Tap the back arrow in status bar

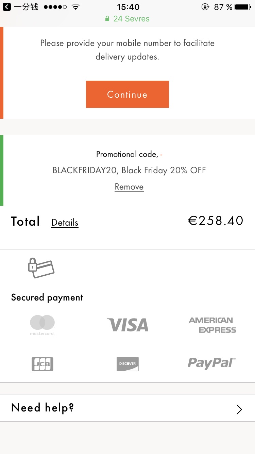[6, 7]
